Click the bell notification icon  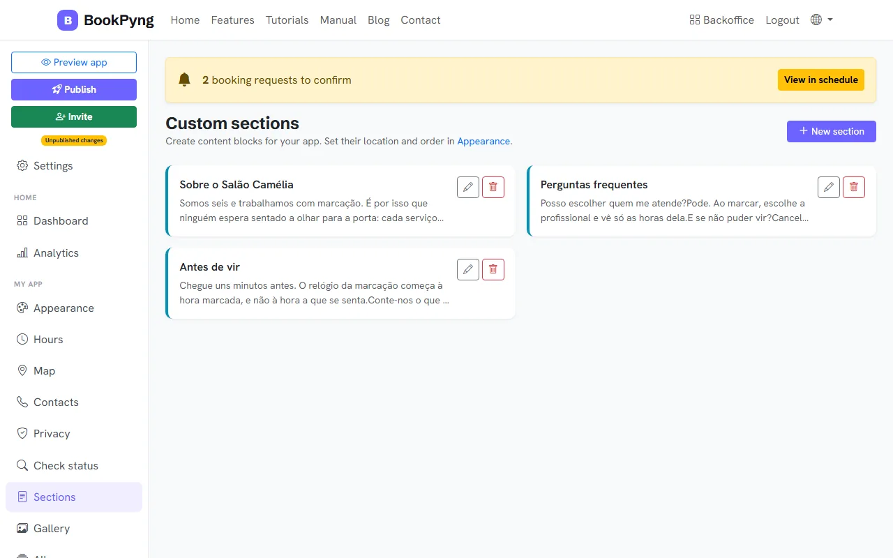click(184, 80)
